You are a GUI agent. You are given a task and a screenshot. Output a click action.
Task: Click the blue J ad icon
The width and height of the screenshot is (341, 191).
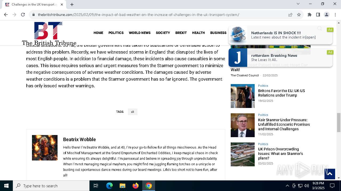[238, 58]
